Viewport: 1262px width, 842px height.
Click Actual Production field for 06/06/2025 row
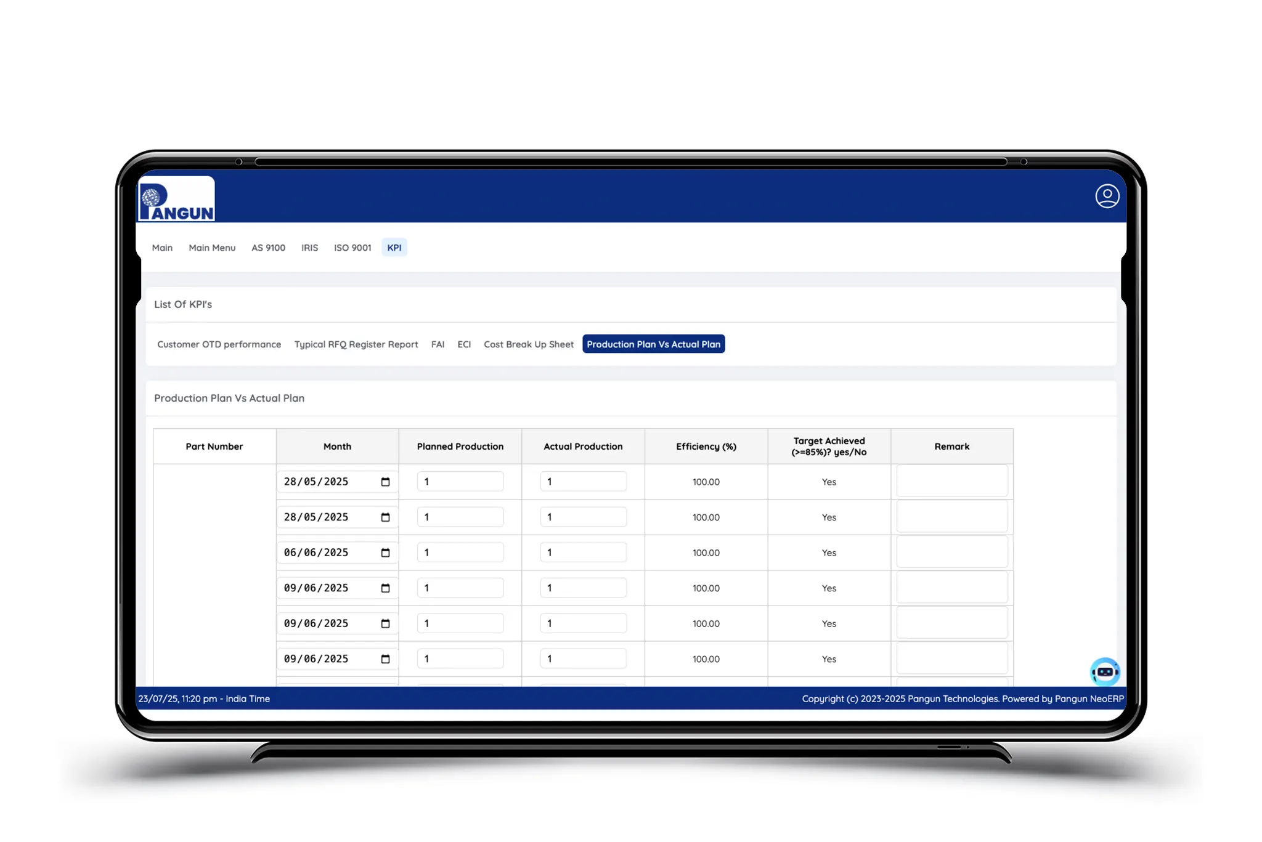[x=583, y=553]
